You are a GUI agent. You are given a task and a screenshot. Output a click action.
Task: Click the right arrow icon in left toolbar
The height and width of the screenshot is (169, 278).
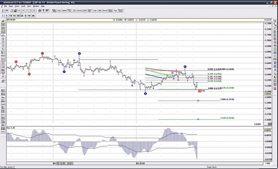pyautogui.click(x=3, y=49)
